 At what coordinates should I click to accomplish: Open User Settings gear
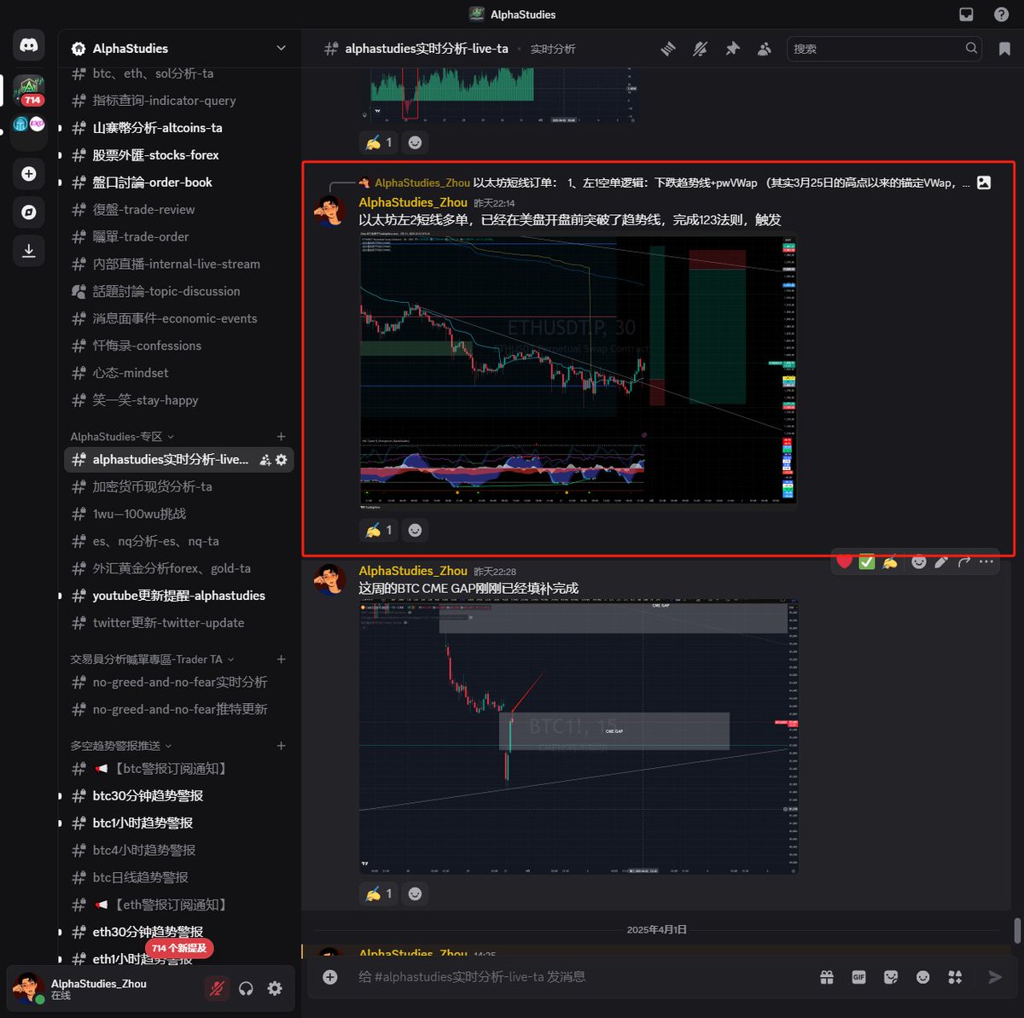pyautogui.click(x=275, y=988)
